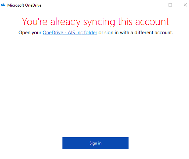Click the empty title bar area
This screenshot has width=189, height=159.
click(x=96, y=5)
